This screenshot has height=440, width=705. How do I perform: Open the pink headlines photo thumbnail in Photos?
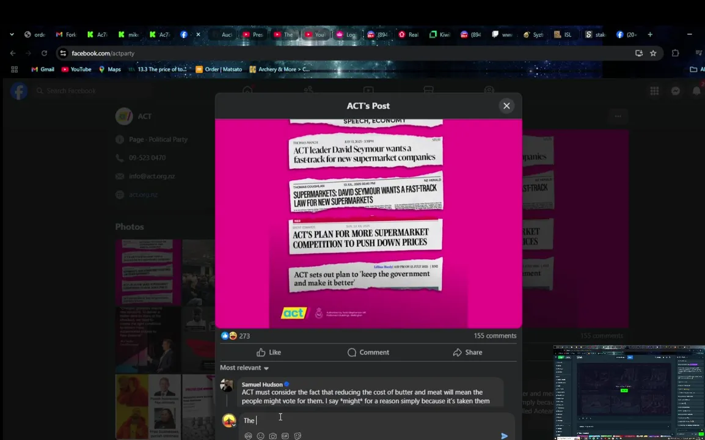point(148,272)
